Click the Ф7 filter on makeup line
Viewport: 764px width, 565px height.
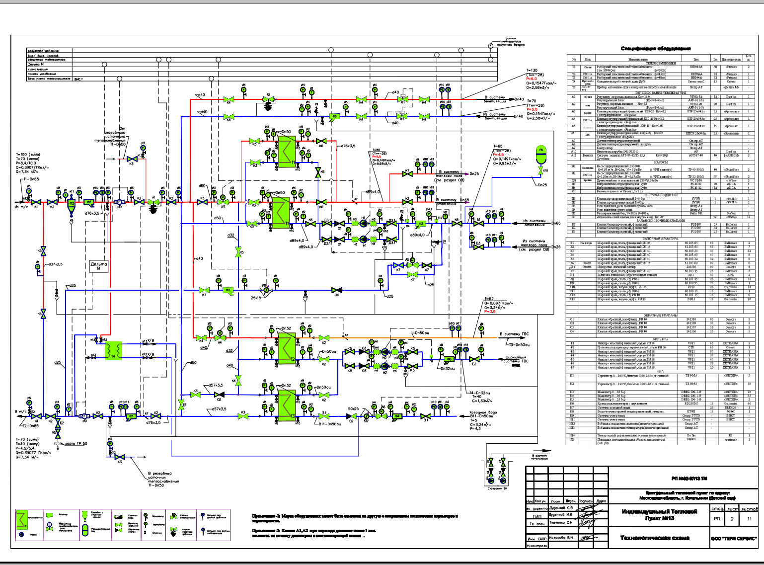[x=228, y=290]
